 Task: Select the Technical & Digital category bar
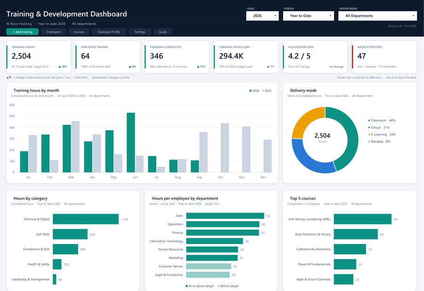pos(86,219)
